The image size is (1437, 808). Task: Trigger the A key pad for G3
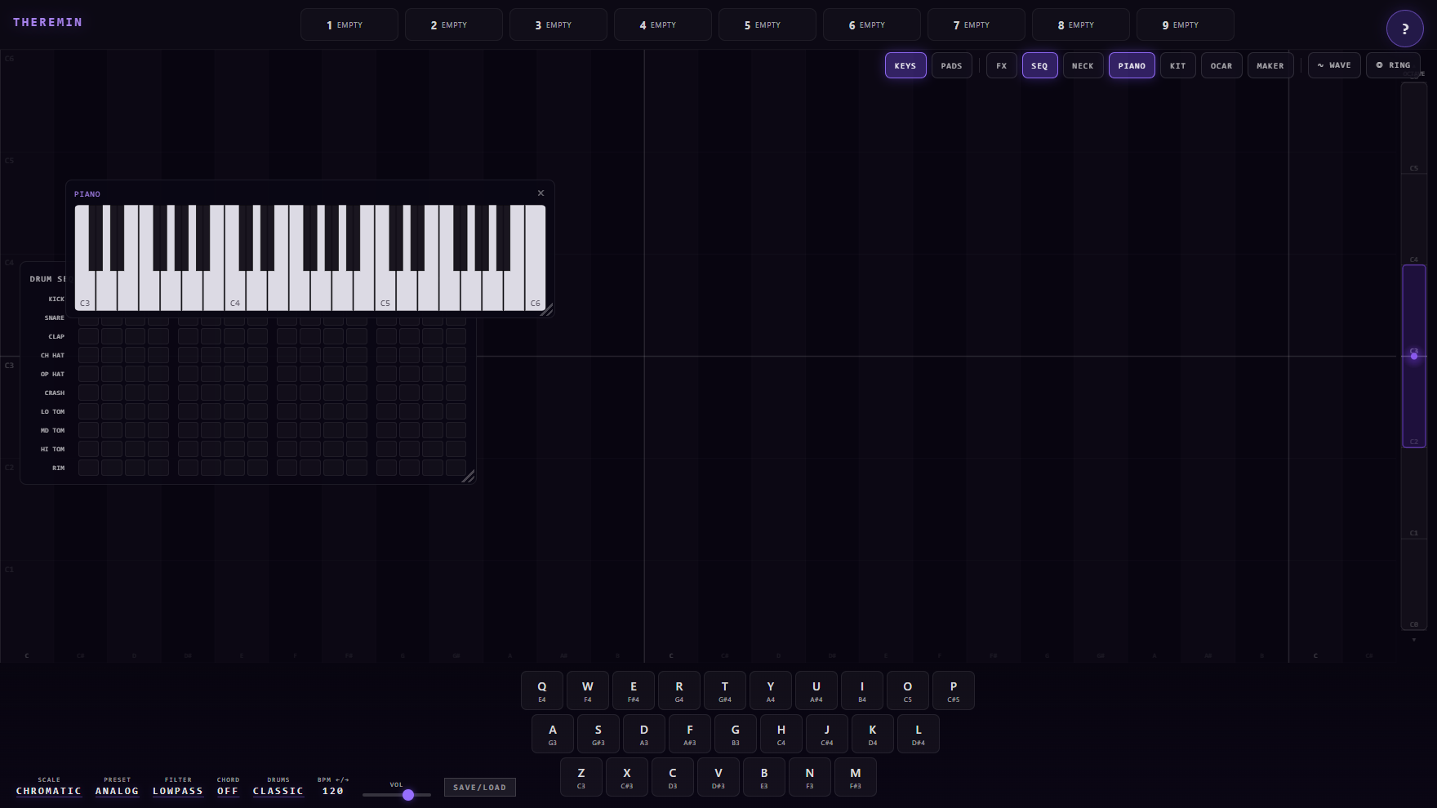click(x=553, y=734)
